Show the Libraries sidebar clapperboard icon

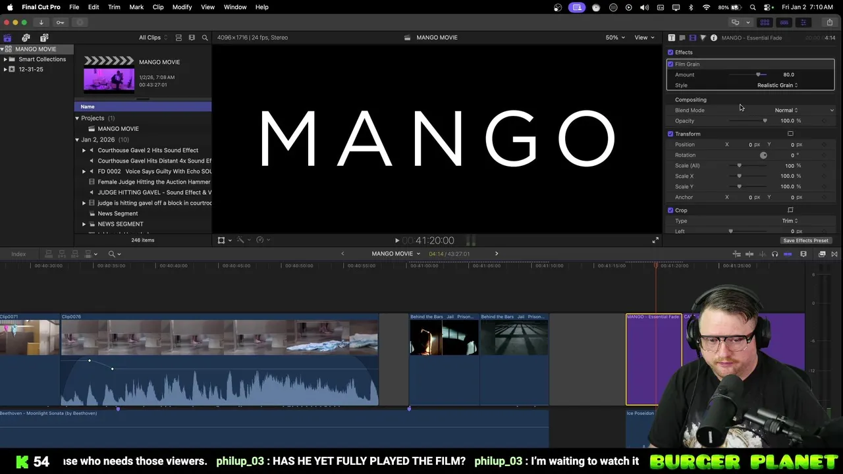click(x=7, y=38)
